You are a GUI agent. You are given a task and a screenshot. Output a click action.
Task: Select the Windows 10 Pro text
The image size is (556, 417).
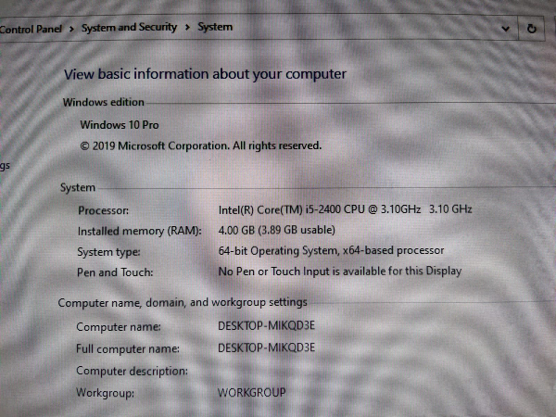(120, 125)
